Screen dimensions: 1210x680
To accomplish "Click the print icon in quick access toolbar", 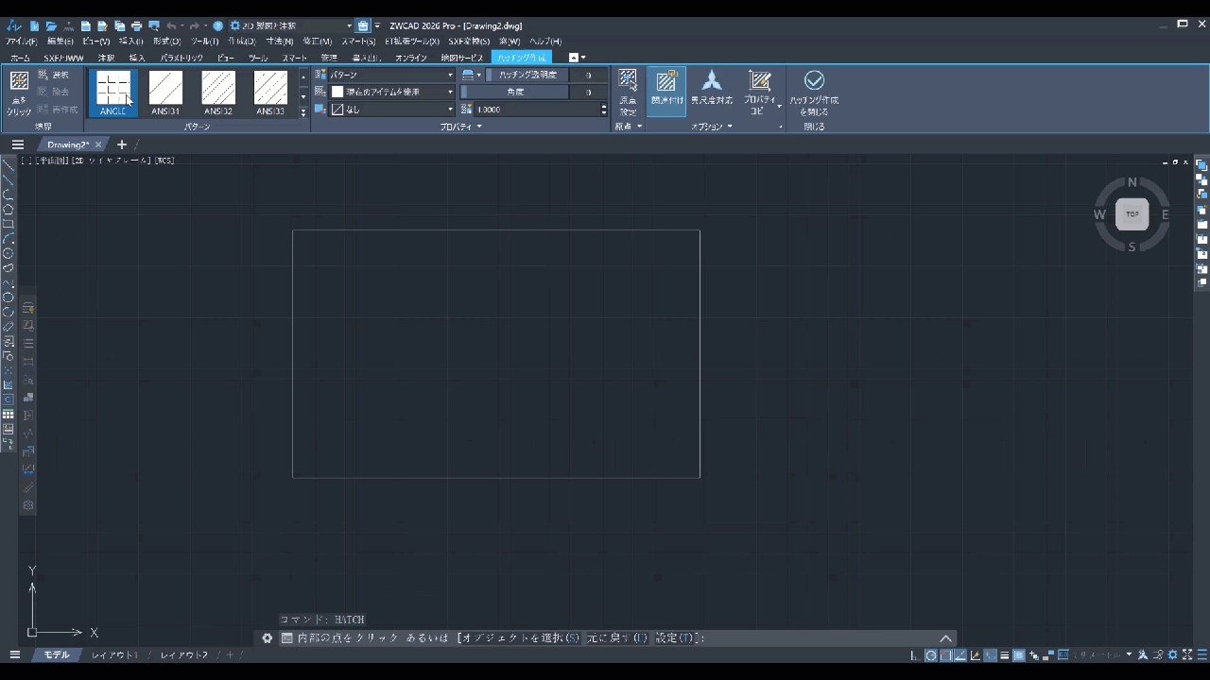I will pos(137,25).
